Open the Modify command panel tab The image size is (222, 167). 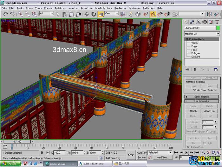(192, 22)
